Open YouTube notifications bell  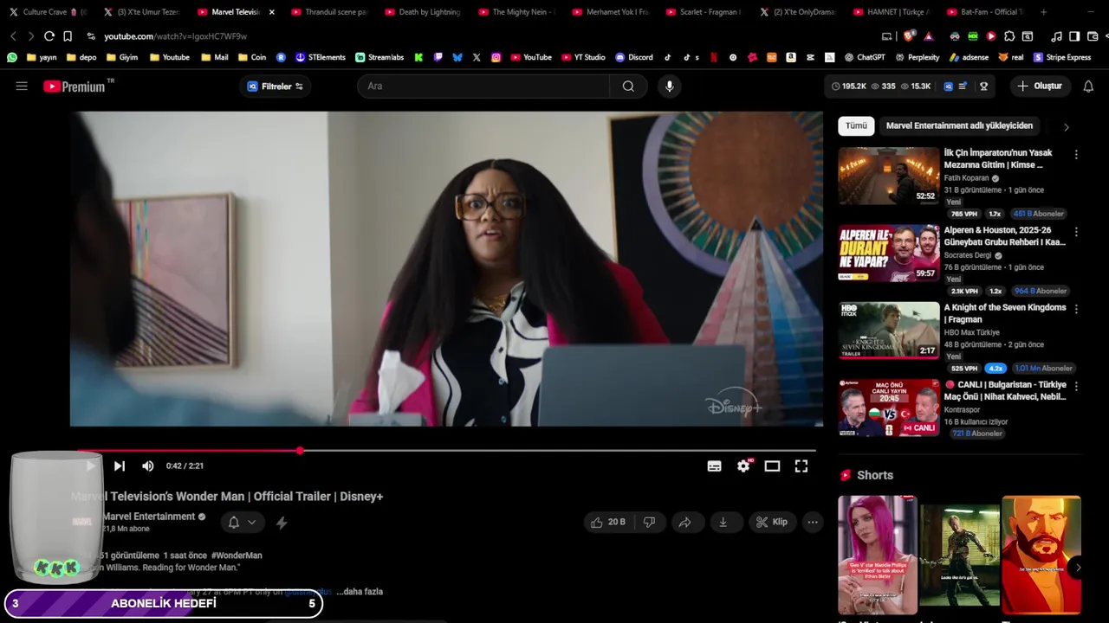pos(1088,87)
